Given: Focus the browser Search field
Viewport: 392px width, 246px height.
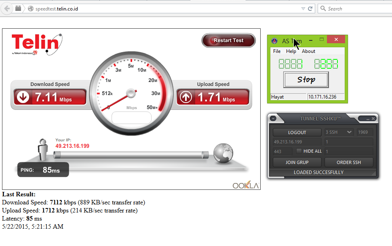Looking at the screenshot, I should [355, 9].
